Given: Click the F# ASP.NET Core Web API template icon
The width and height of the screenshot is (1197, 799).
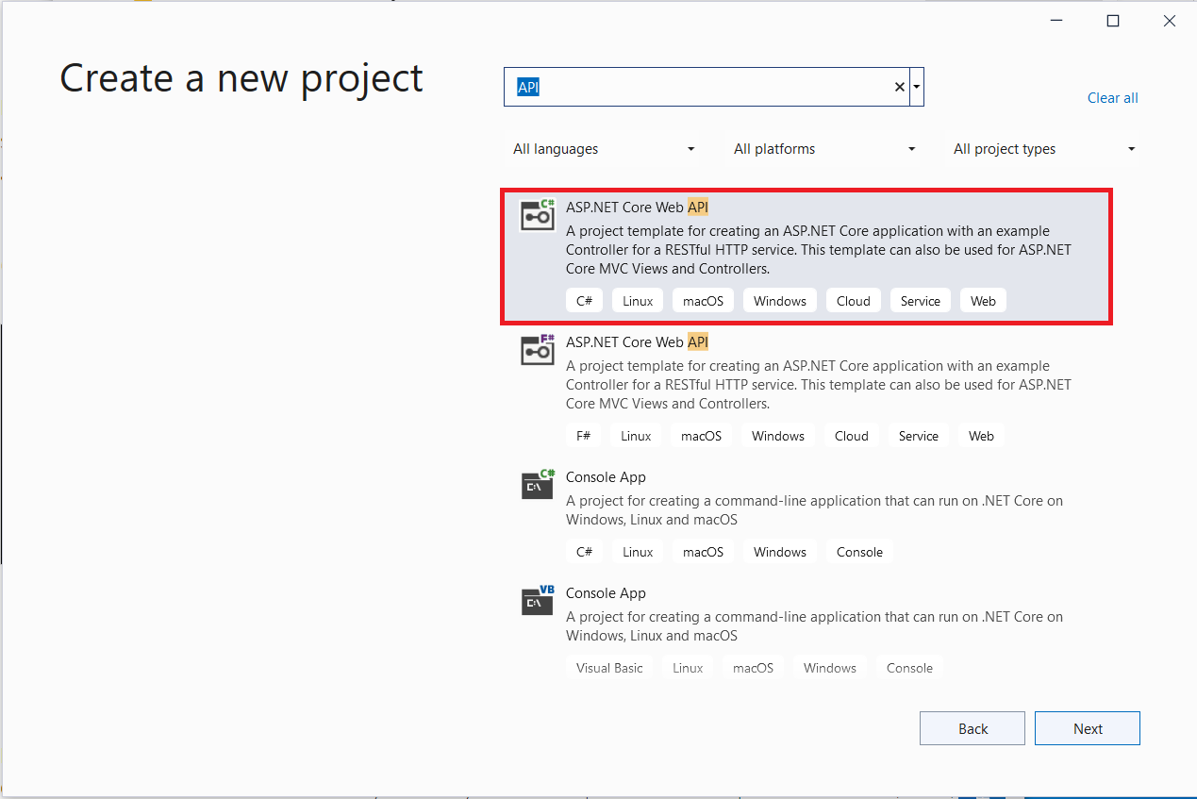Looking at the screenshot, I should click(537, 349).
